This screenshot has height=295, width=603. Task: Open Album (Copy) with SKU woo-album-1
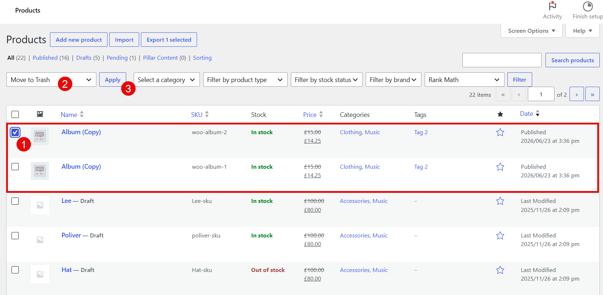pos(81,167)
